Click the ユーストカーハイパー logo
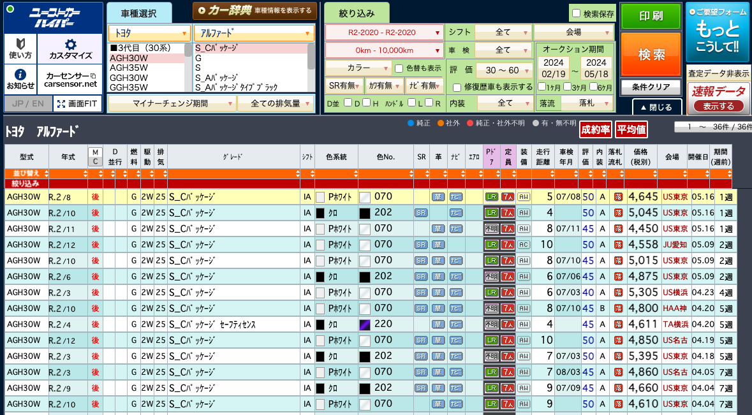Viewport: 752px width, 415px height. click(x=53, y=18)
